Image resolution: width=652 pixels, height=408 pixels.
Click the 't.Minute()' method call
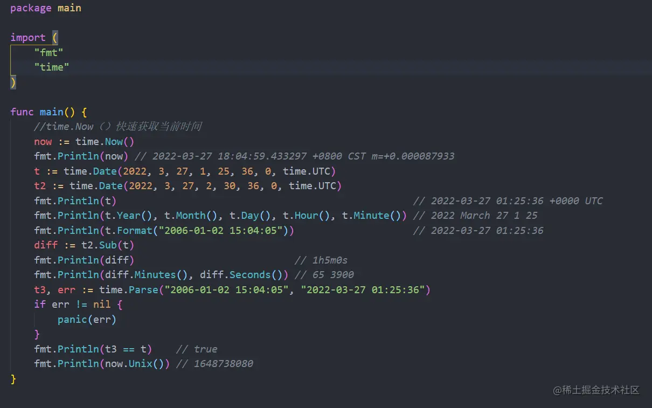click(372, 215)
